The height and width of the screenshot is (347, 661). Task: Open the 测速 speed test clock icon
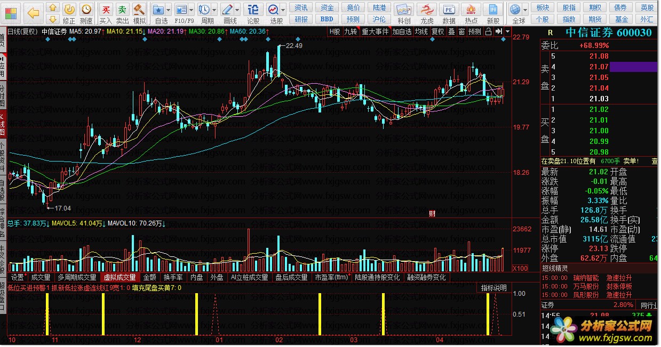(86, 13)
